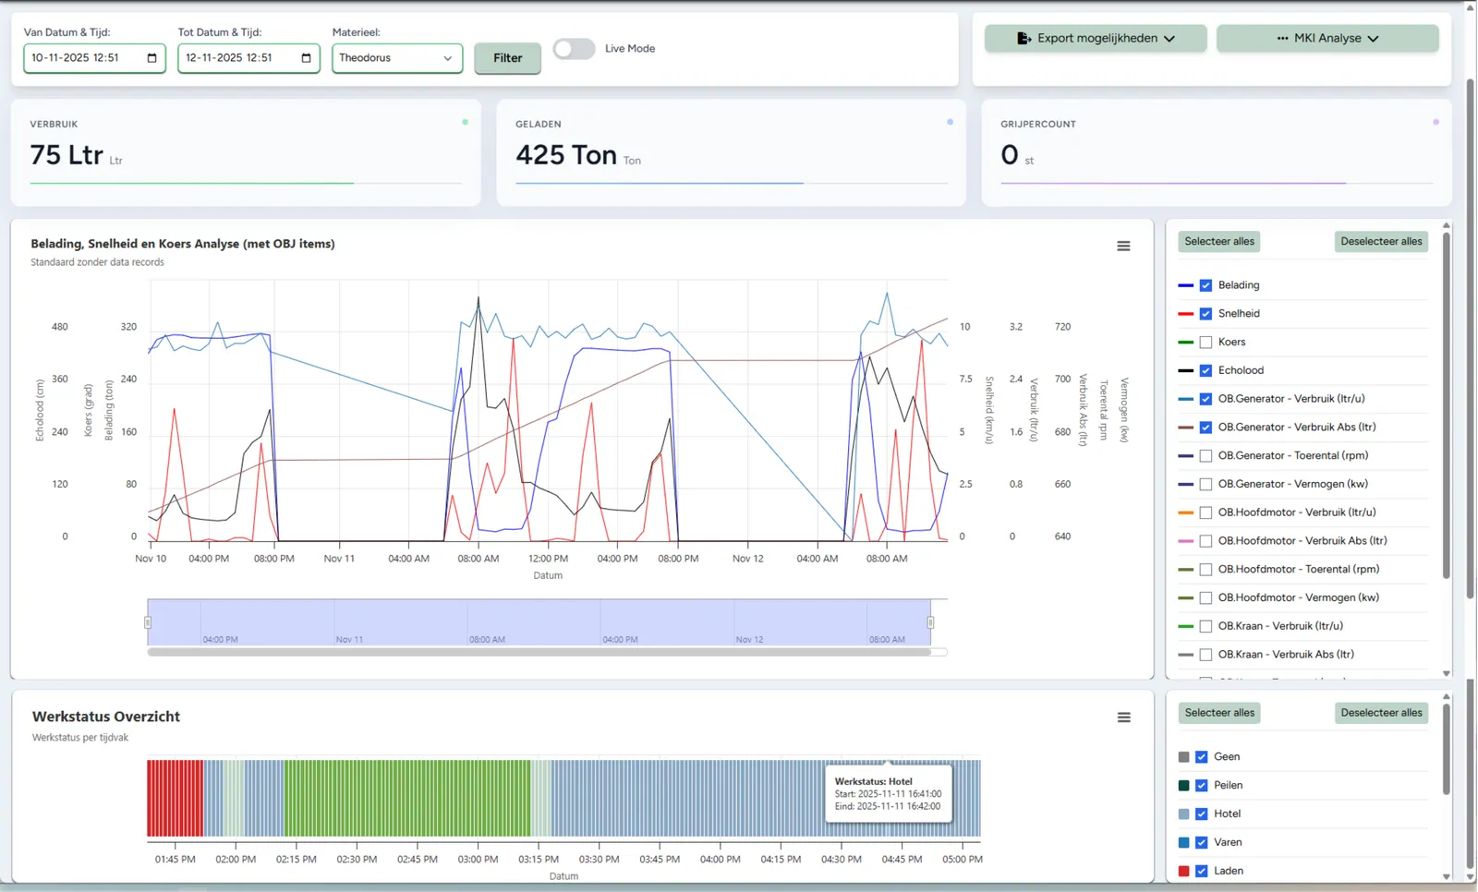Viewport: 1478px width, 892px height.
Task: Open the main chart hamburger menu
Action: pyautogui.click(x=1123, y=247)
